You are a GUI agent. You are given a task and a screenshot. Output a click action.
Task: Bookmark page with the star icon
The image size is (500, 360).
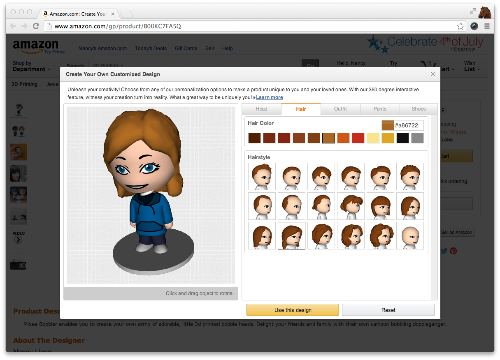click(460, 26)
